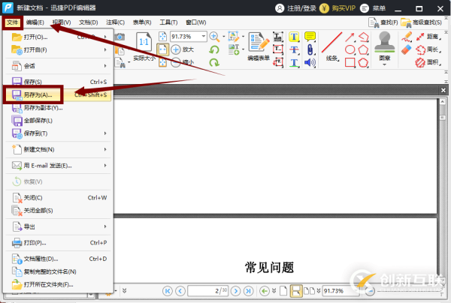Open the 表单(R) menu
This screenshot has width=451, height=303.
pos(142,22)
